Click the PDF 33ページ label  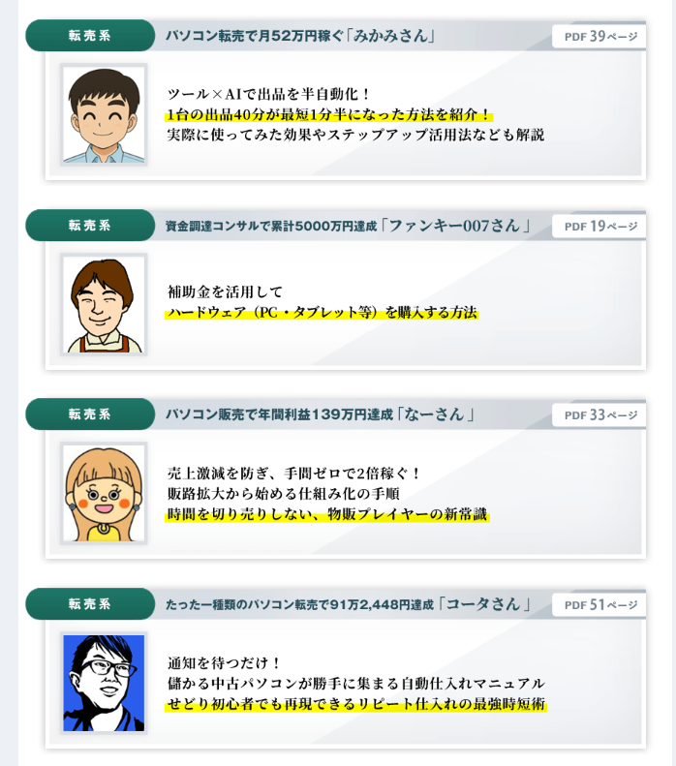click(x=599, y=415)
